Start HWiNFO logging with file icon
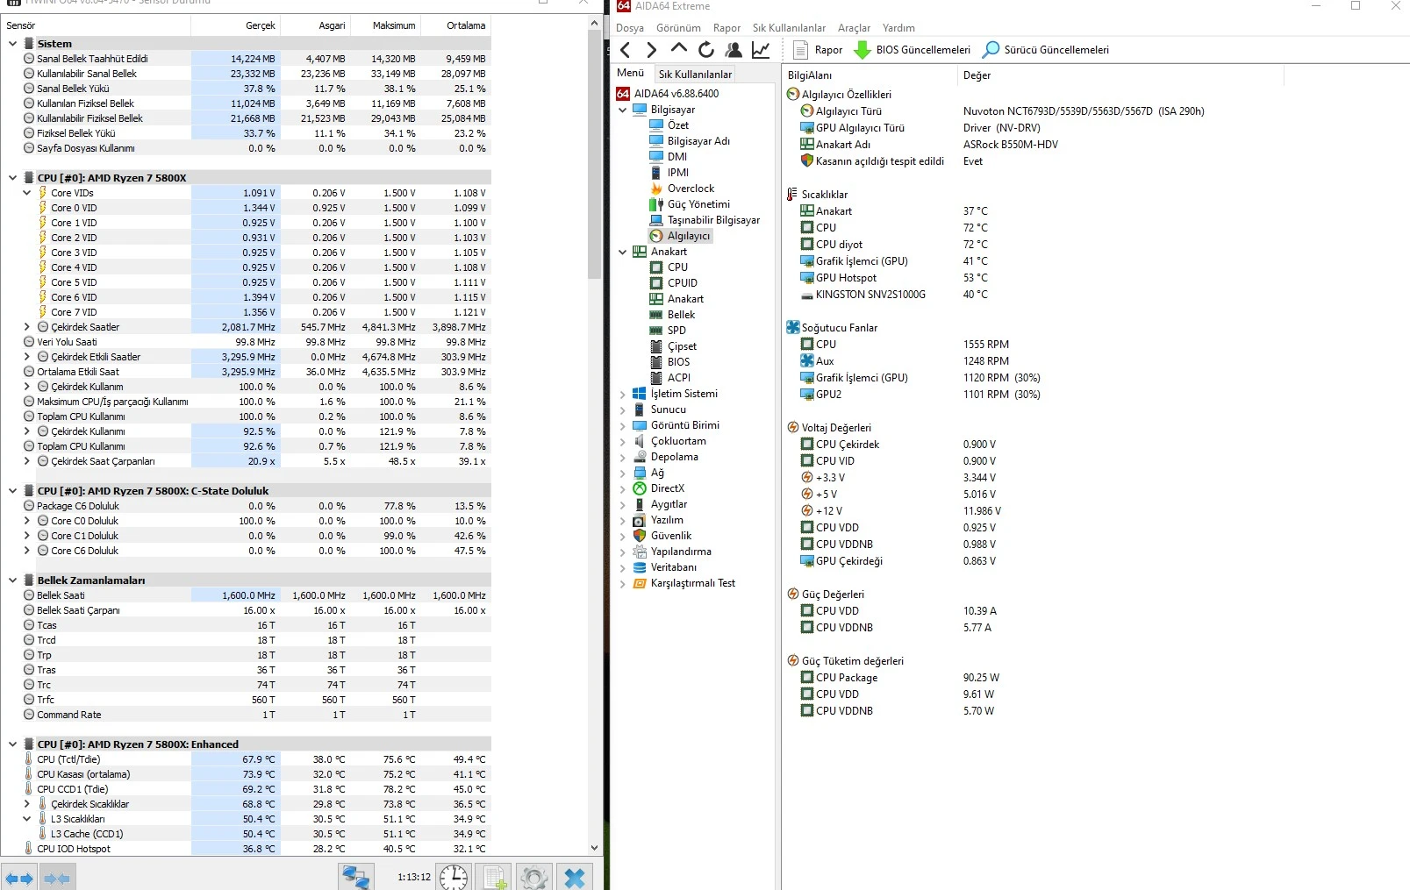 (x=494, y=877)
